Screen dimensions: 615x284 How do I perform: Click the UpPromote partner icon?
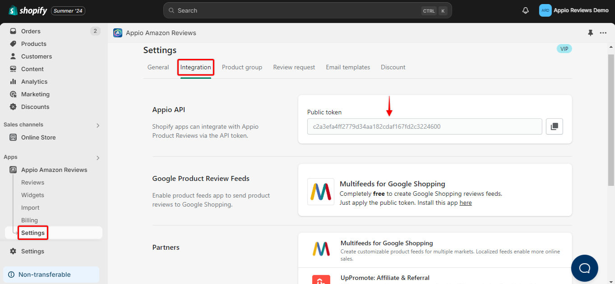(x=321, y=279)
